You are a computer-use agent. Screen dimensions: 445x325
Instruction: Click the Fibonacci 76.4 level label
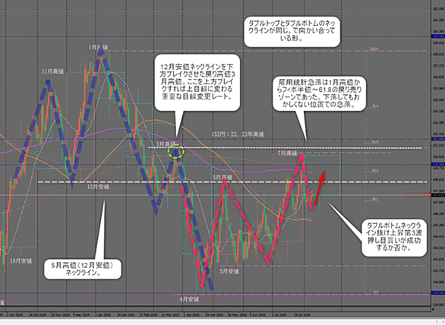click(x=375, y=107)
